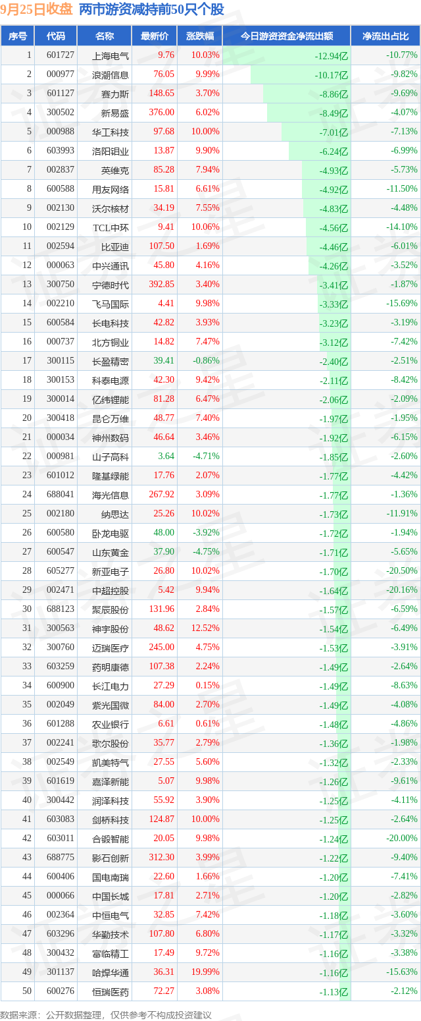
Task: Click stock code 600584
Action: pos(61,323)
